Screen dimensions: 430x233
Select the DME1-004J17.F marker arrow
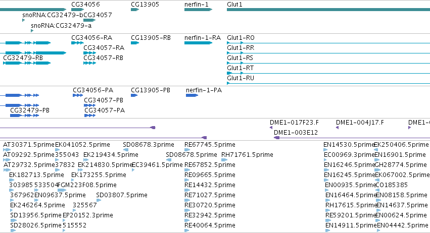click(338, 128)
